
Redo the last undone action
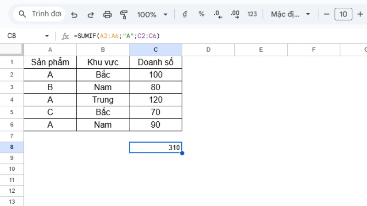pos(90,15)
